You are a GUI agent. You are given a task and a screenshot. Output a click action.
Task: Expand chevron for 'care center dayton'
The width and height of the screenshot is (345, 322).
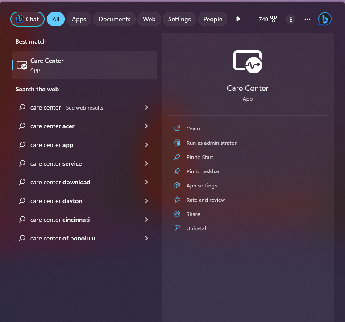click(146, 201)
